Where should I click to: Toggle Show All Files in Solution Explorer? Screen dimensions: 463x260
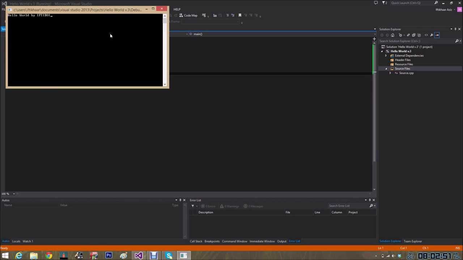pyautogui.click(x=419, y=35)
